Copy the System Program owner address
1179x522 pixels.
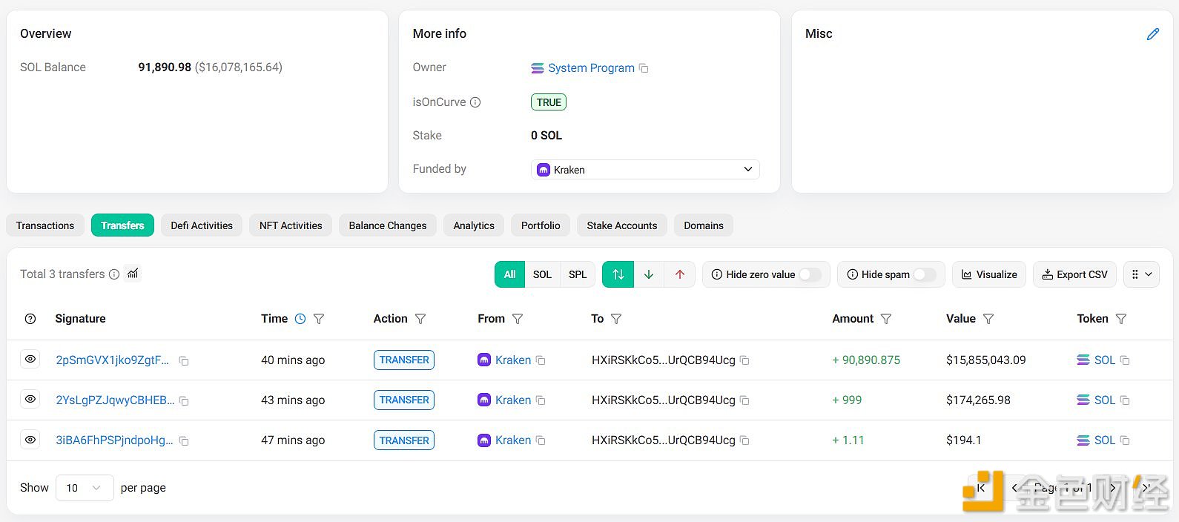click(x=644, y=68)
